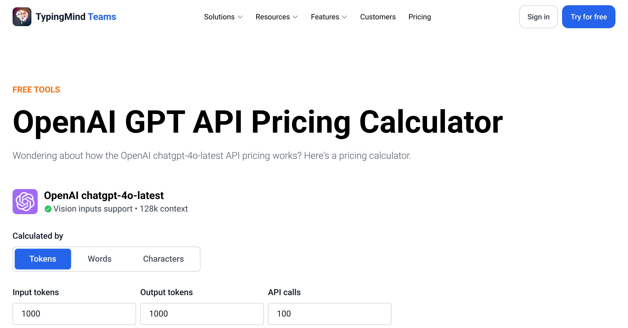Click the Calculated by segmented control
628x328 pixels.
pos(106,259)
